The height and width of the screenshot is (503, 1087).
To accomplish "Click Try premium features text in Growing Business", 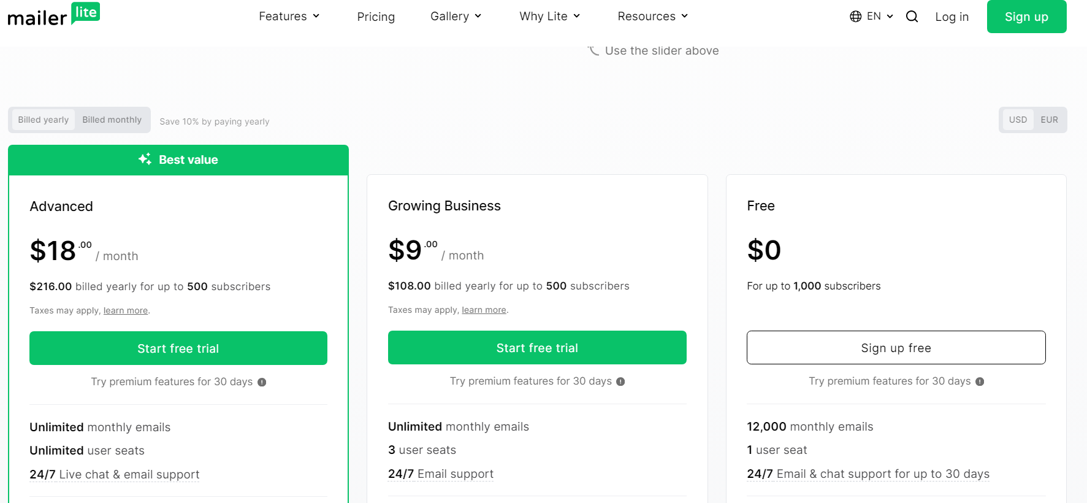I will [x=531, y=381].
